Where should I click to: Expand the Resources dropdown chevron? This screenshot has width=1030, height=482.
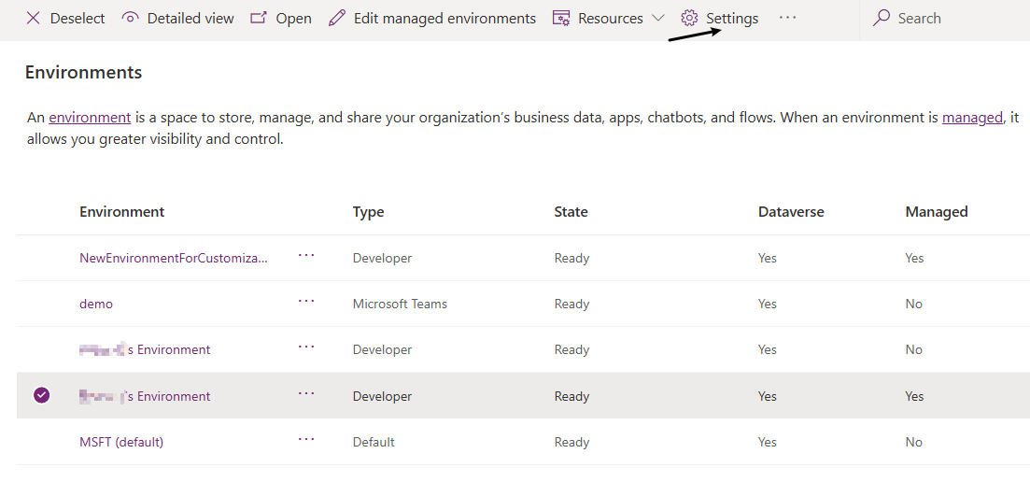(657, 19)
